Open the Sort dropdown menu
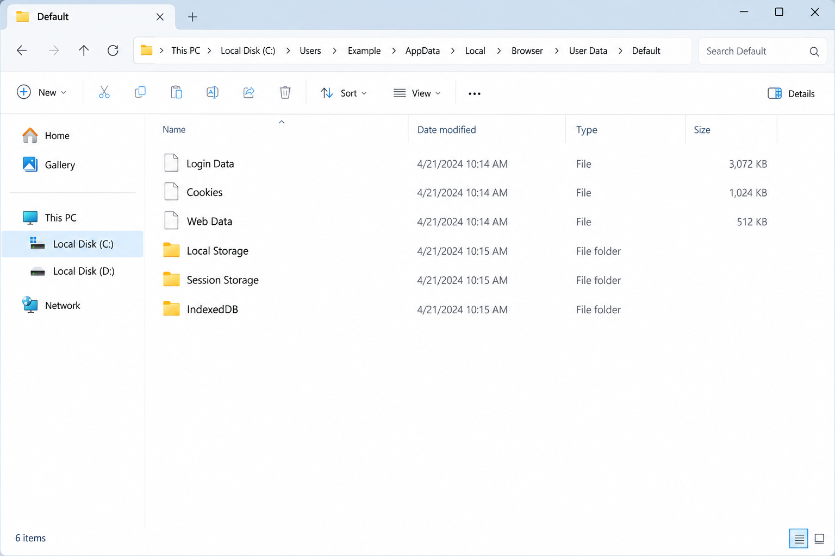The width and height of the screenshot is (835, 556). 344,93
